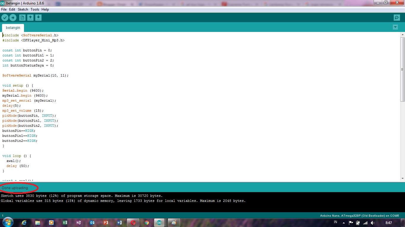Open a sketch with the Open icon

point(30,17)
